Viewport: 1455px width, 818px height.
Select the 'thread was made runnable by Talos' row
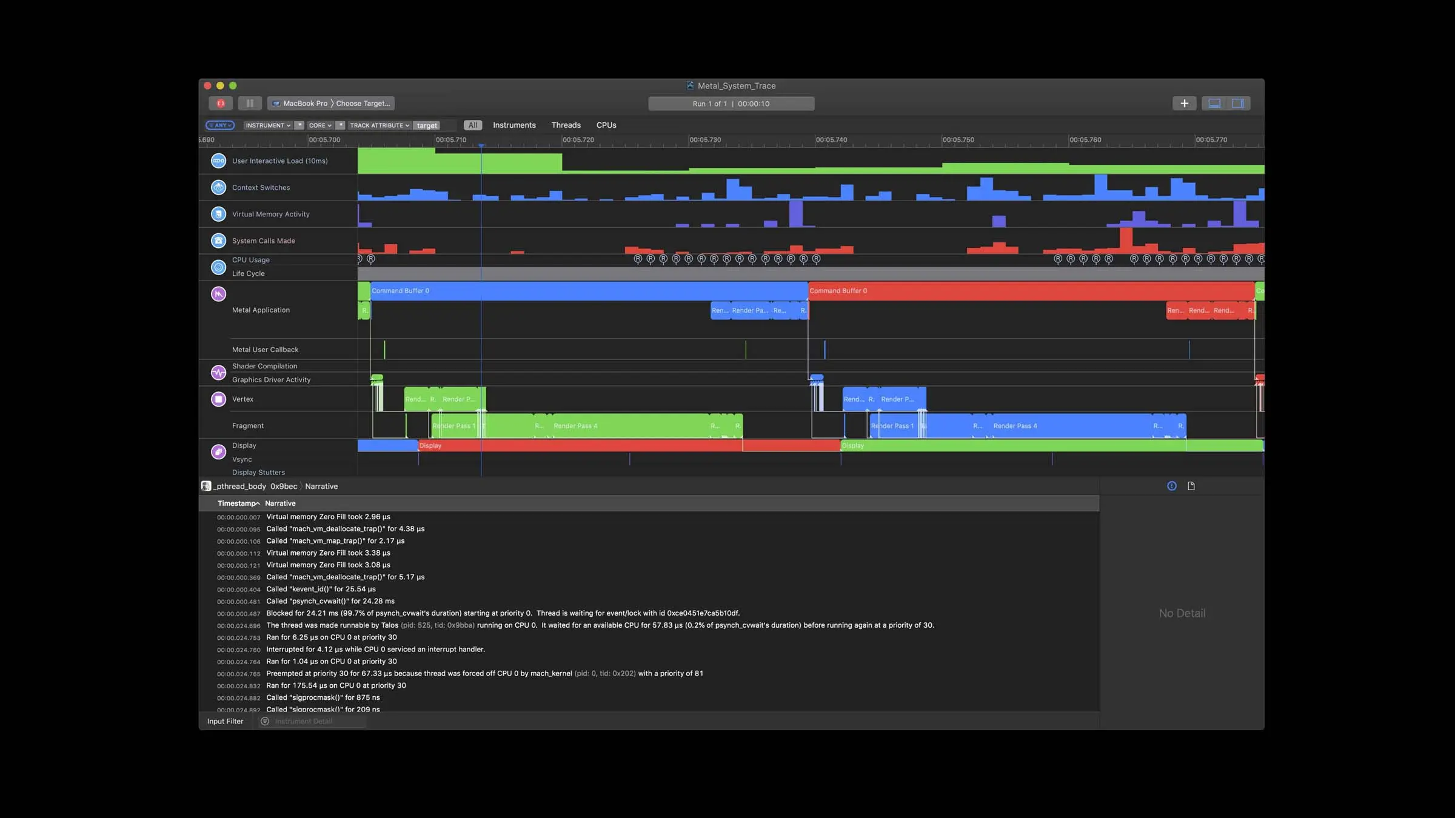pos(649,625)
